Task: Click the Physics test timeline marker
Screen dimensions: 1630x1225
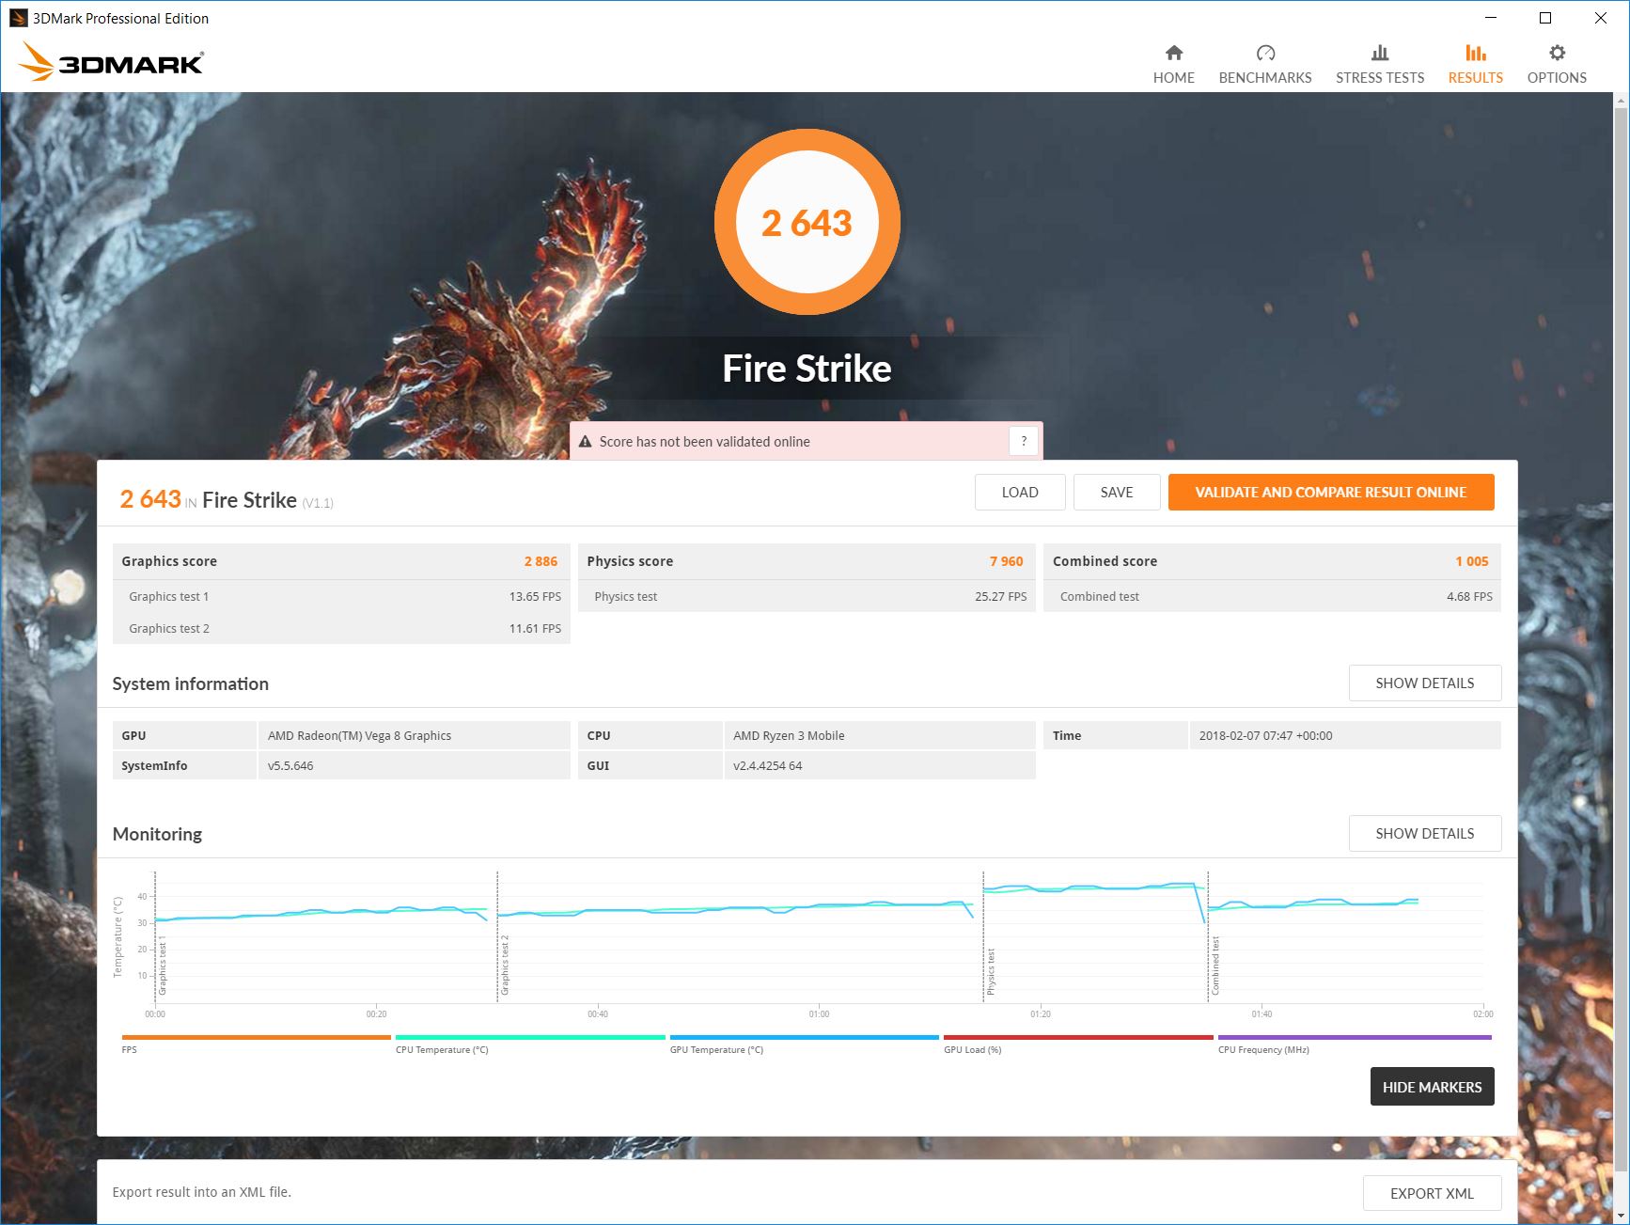Action: 991,972
